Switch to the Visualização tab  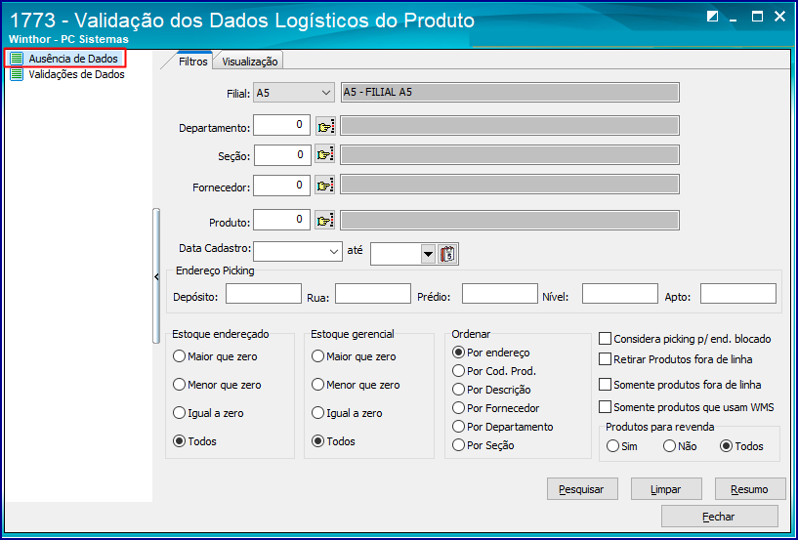(249, 62)
